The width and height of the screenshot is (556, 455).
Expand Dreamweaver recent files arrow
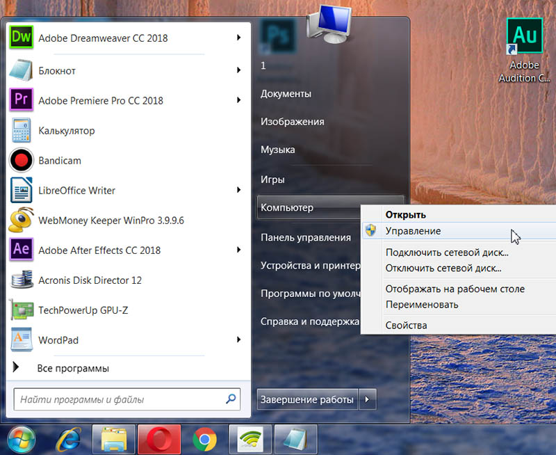coord(238,38)
